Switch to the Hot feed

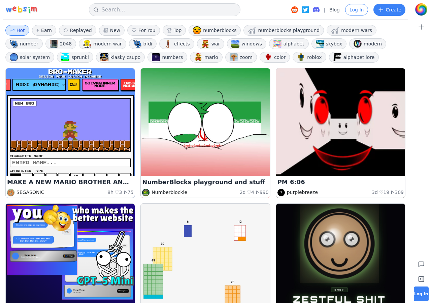(x=17, y=30)
